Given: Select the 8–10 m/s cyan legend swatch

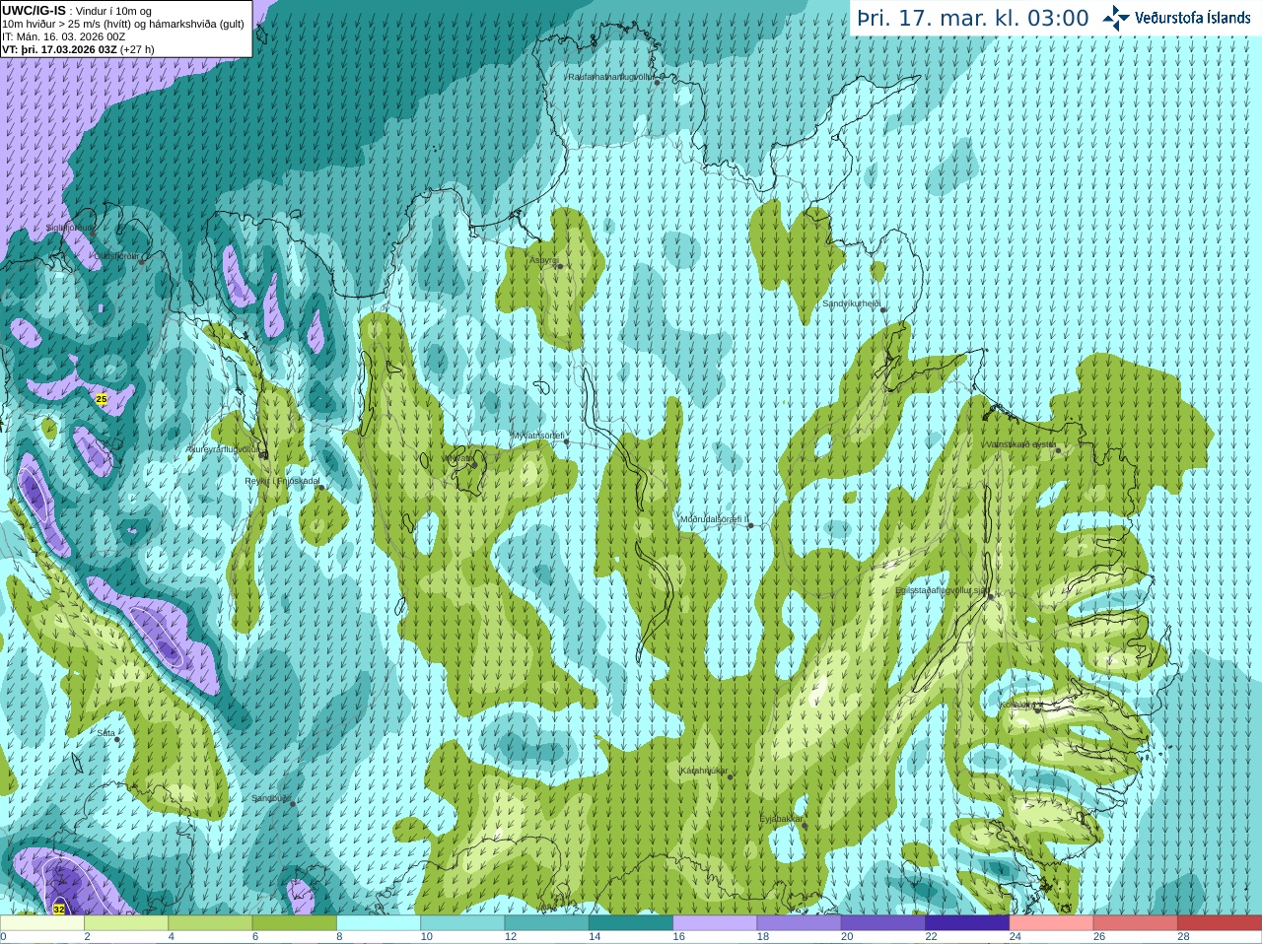Looking at the screenshot, I should pyautogui.click(x=379, y=923).
